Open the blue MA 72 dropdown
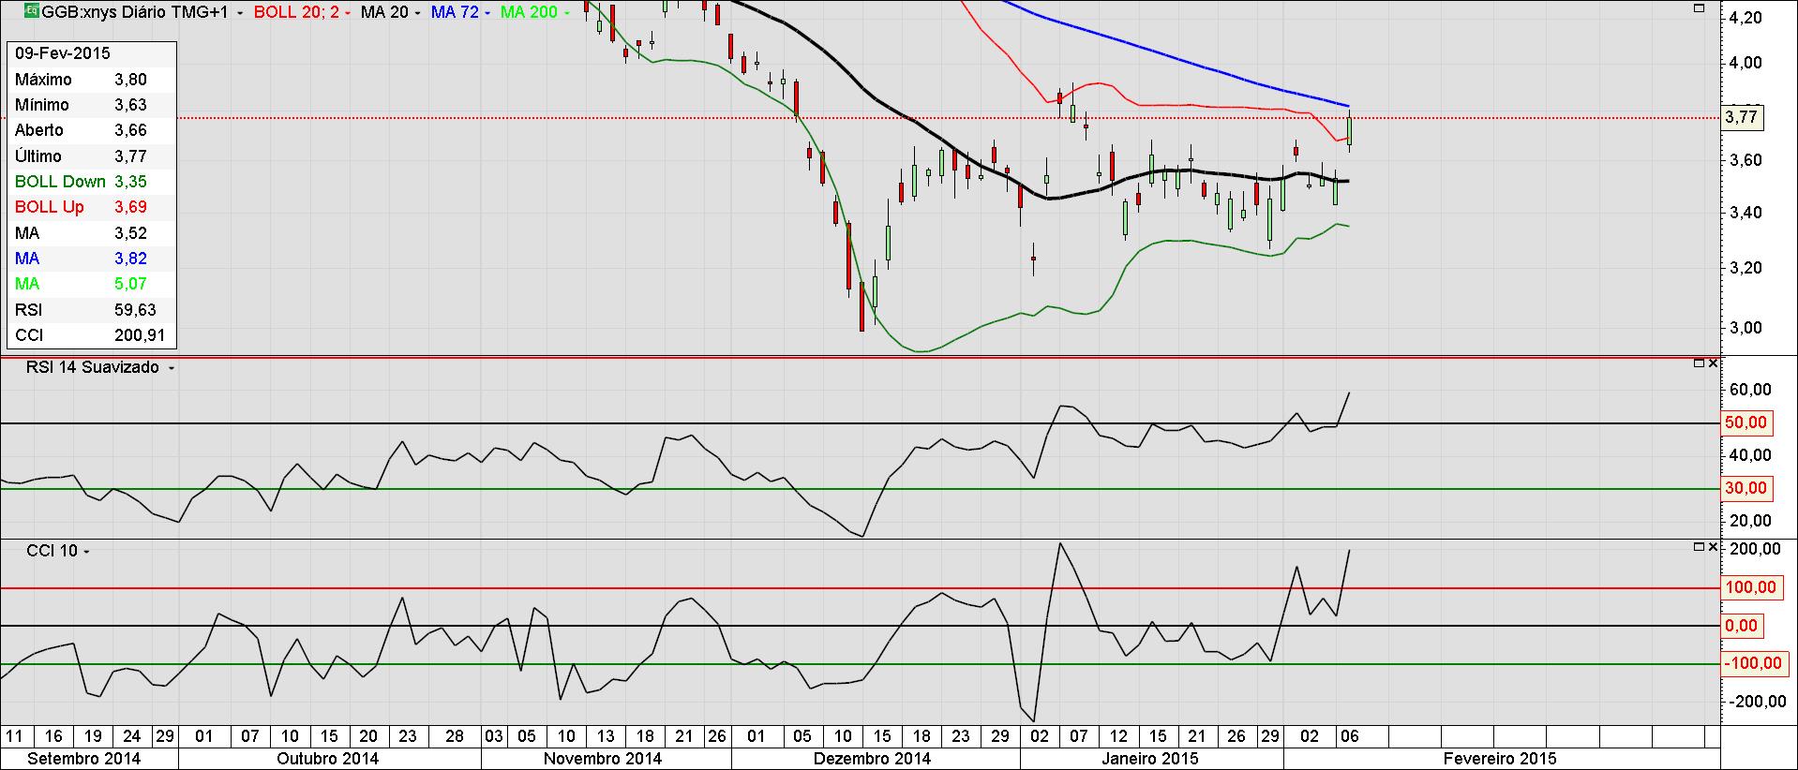Screen dimensions: 1798x770 coord(487,13)
